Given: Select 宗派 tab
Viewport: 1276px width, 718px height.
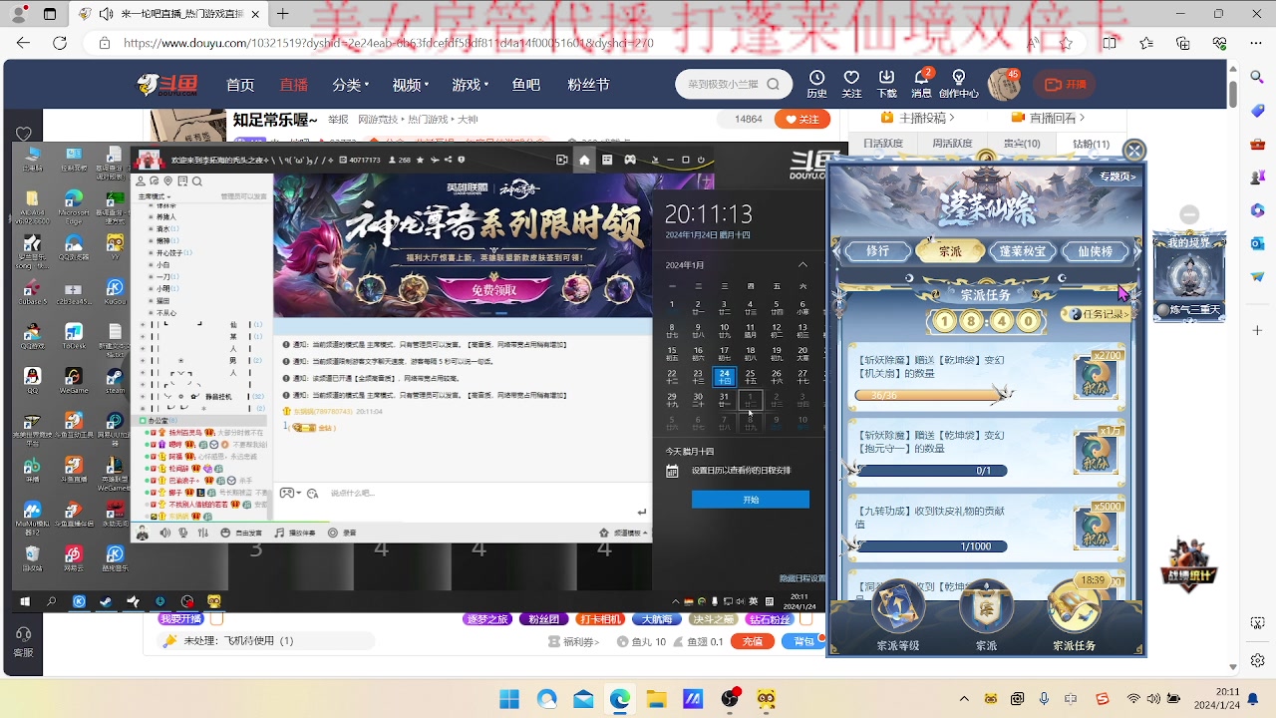Looking at the screenshot, I should click(950, 251).
